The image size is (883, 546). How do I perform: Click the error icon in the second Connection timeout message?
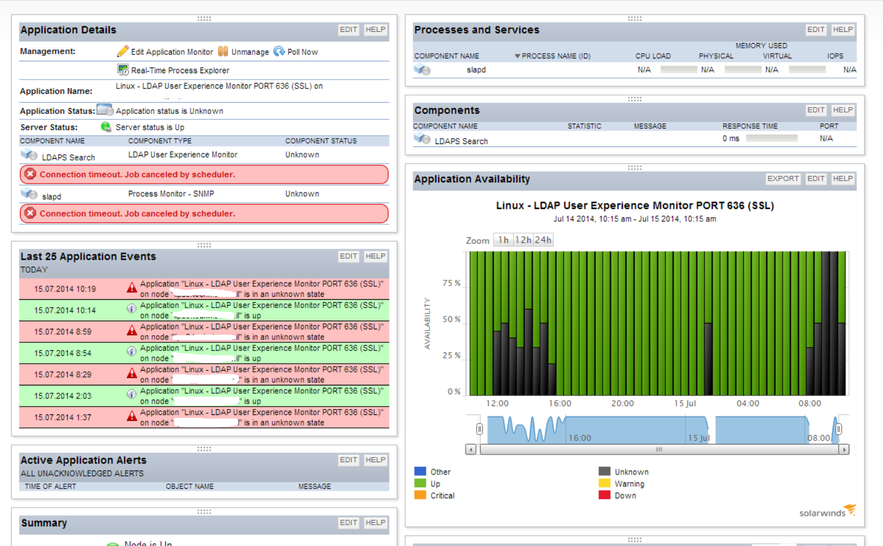click(31, 213)
